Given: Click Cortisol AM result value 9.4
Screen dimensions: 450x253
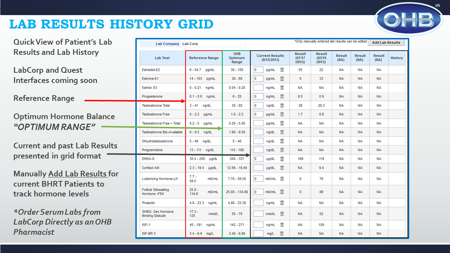Looking at the screenshot, I should pos(321,168).
